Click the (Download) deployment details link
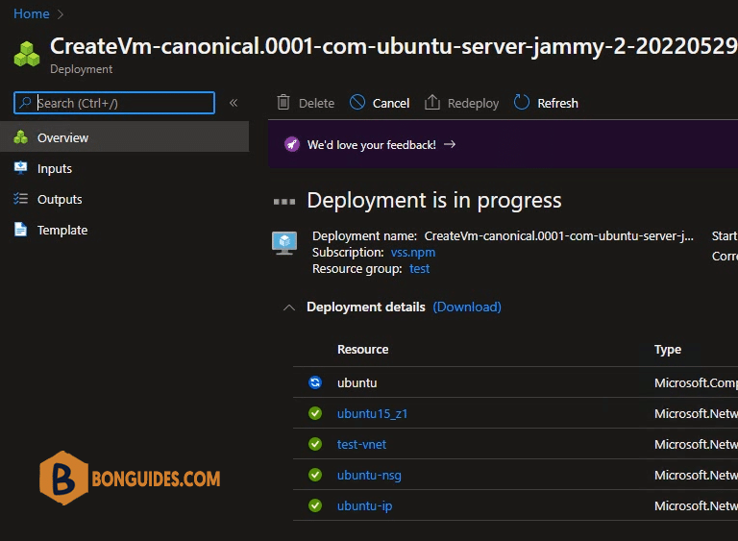738x541 pixels. [x=467, y=307]
